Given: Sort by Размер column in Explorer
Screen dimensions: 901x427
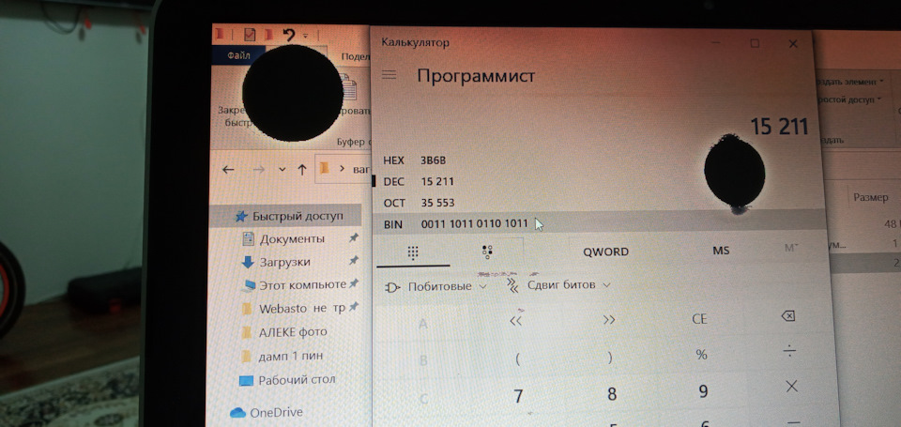Looking at the screenshot, I should click(x=870, y=198).
